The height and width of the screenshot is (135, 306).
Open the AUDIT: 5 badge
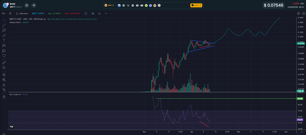(196, 5)
